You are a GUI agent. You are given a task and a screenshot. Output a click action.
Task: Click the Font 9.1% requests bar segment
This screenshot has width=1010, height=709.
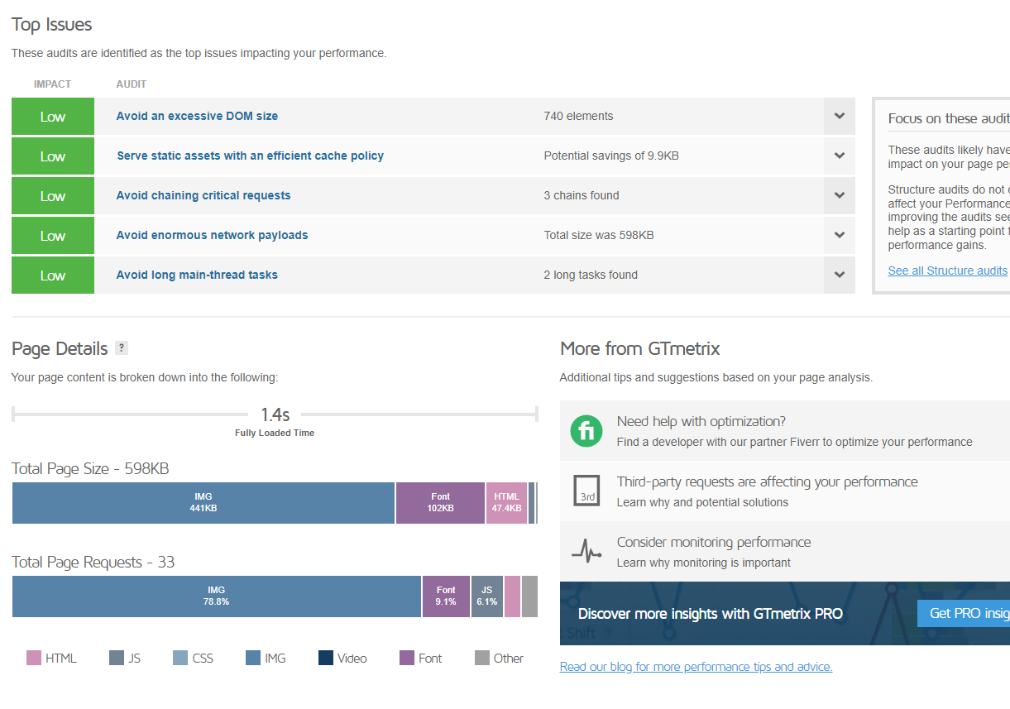pyautogui.click(x=446, y=596)
